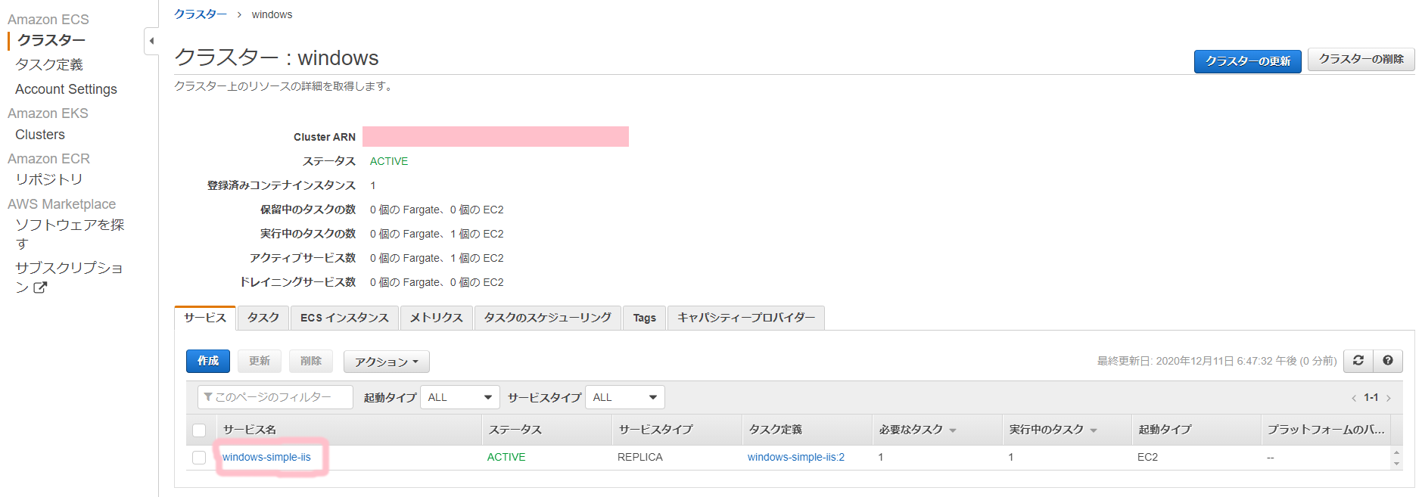Open Account Settings in sidebar
The width and height of the screenshot is (1422, 497).
tap(66, 89)
